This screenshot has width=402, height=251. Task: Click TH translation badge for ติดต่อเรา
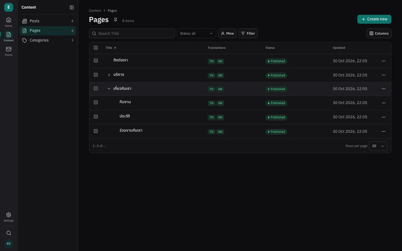click(x=211, y=61)
